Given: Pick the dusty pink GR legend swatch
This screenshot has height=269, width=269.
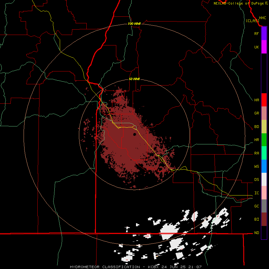Looking at the screenshot, I should (x=264, y=113).
